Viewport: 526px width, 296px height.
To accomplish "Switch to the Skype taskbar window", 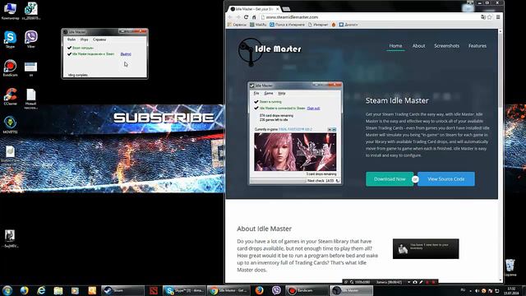I will [184, 290].
